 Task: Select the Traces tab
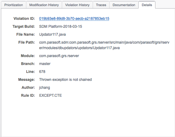point(101,5)
